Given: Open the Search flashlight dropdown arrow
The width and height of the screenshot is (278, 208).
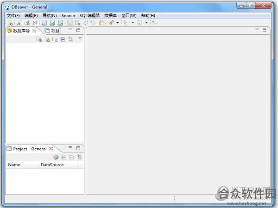Looking at the screenshot, I should tap(117, 23).
